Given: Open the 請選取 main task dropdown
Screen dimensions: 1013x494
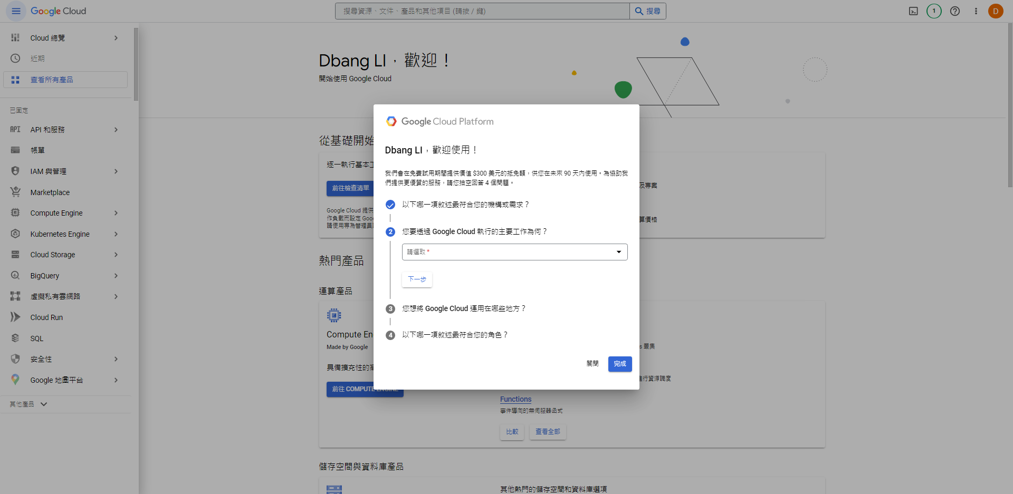Looking at the screenshot, I should coord(514,252).
